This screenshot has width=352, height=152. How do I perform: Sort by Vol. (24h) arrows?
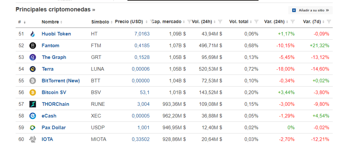click(x=214, y=22)
